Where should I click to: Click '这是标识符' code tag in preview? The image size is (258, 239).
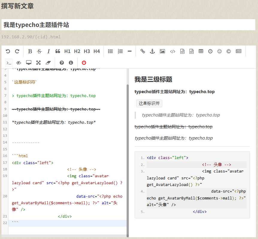pyautogui.click(x=149, y=103)
